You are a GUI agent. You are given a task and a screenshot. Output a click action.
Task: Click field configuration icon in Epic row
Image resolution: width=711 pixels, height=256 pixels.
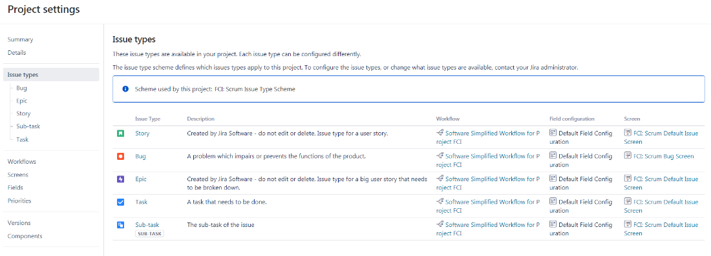coord(553,179)
